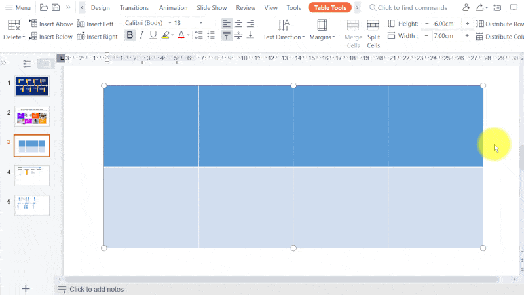
Task: Align text to bottom of cell
Action: pos(250,35)
